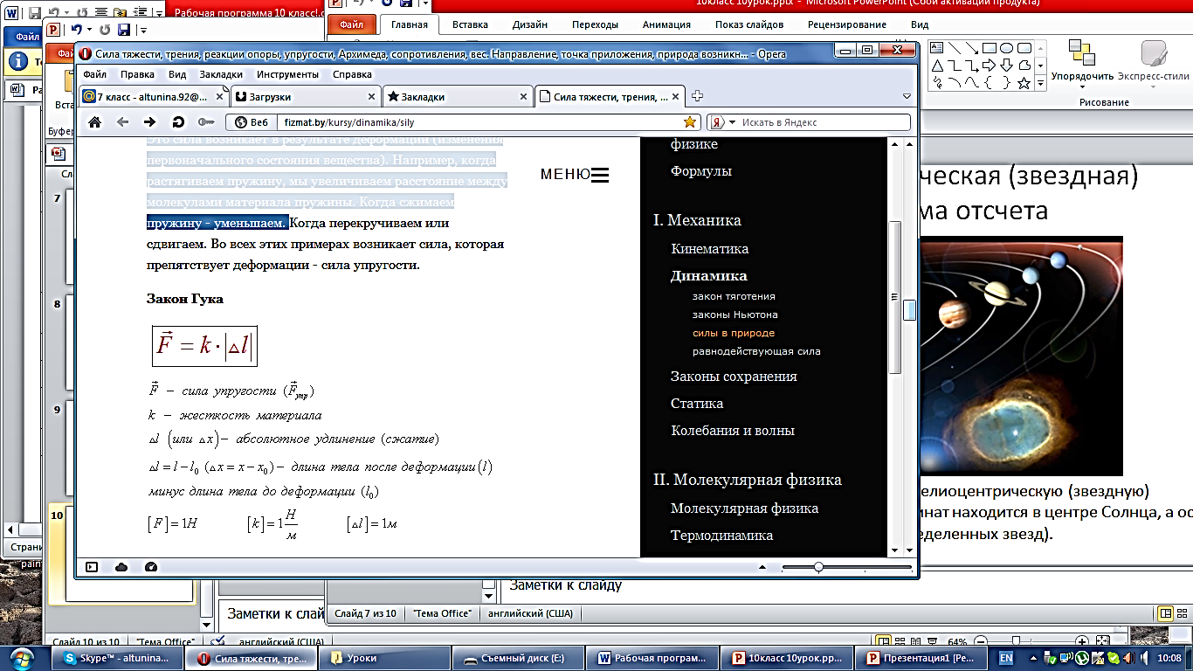This screenshot has height=671, width=1193.
Task: Select left brace shape in gallery
Action: [x=989, y=83]
